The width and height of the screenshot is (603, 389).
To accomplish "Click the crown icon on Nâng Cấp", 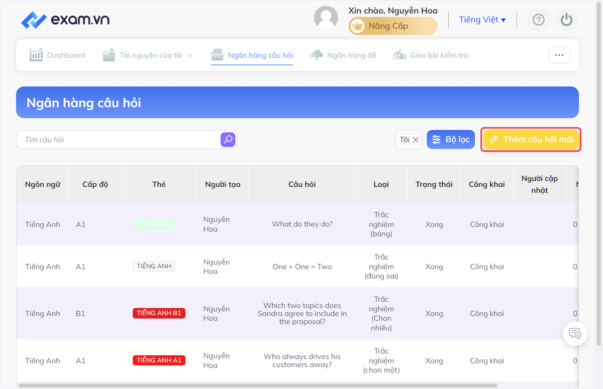I will click(357, 26).
